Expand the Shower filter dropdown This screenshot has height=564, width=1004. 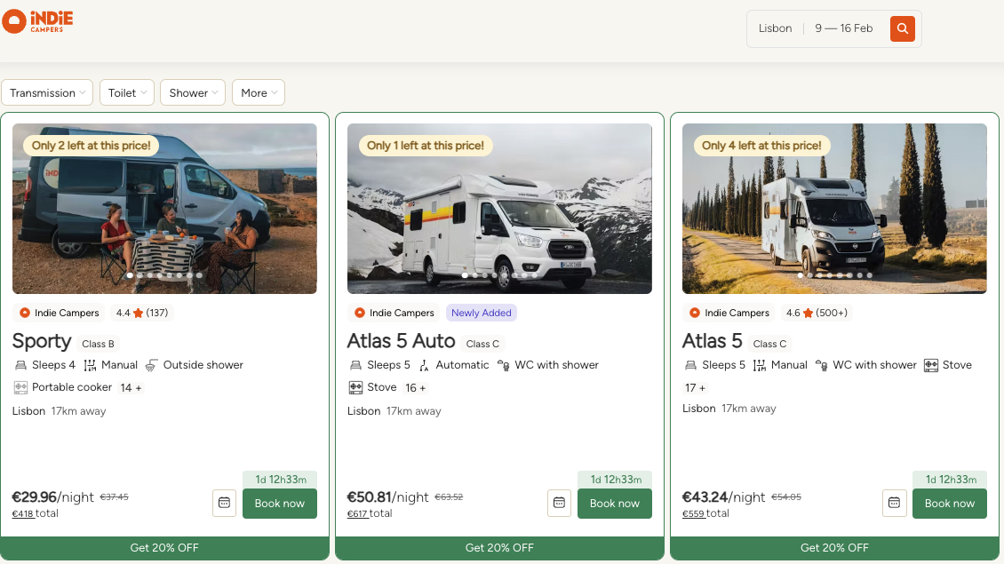(x=193, y=92)
